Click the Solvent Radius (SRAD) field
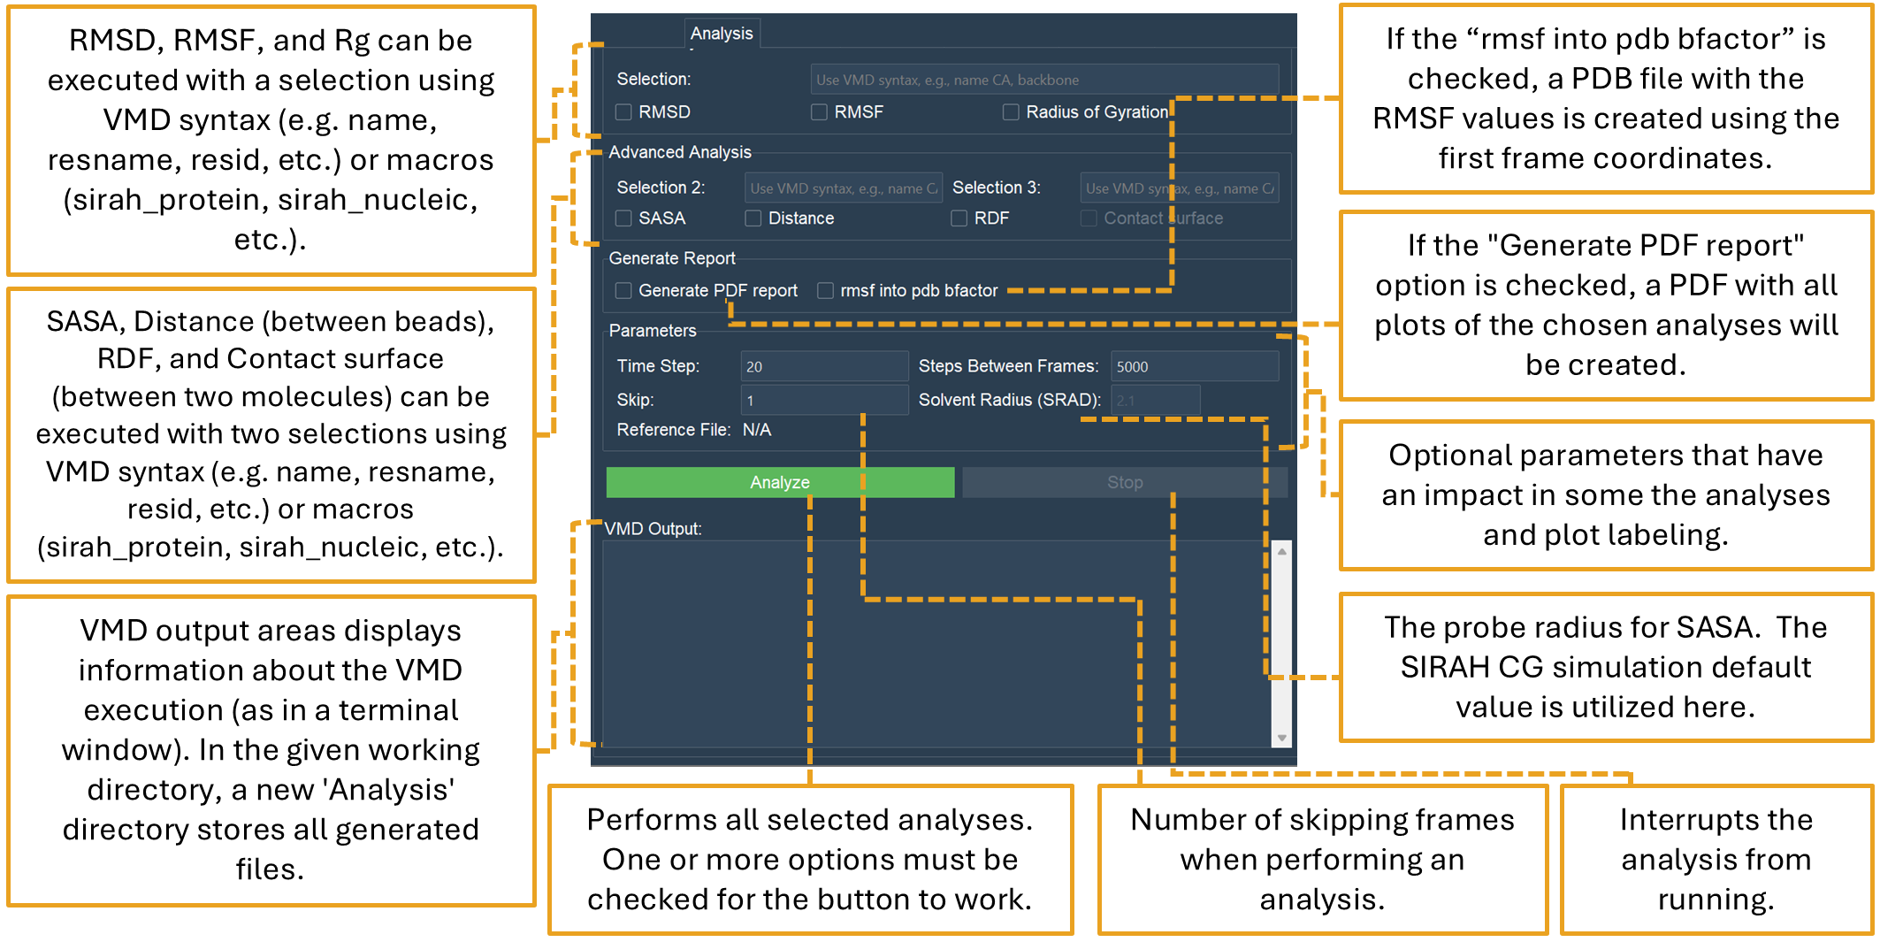 (1155, 401)
